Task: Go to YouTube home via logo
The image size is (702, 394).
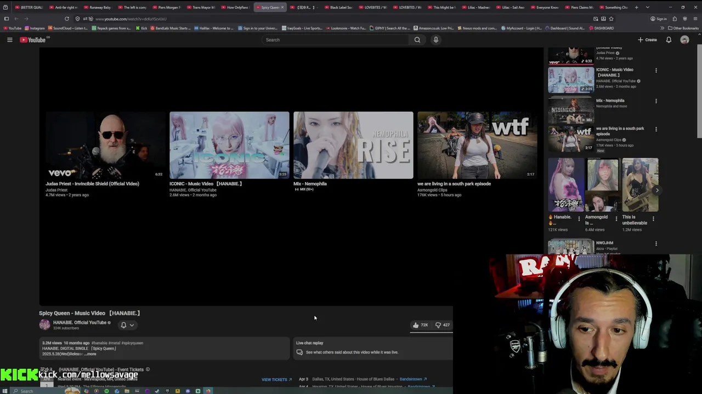Action: click(32, 40)
